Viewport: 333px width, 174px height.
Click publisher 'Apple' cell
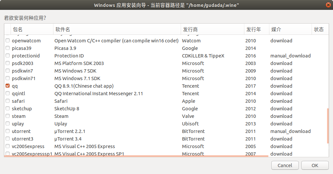click(x=188, y=101)
